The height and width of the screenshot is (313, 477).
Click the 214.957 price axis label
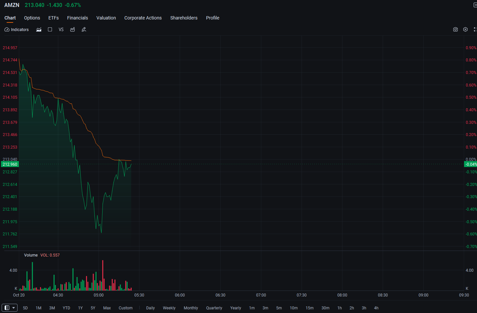pyautogui.click(x=10, y=48)
